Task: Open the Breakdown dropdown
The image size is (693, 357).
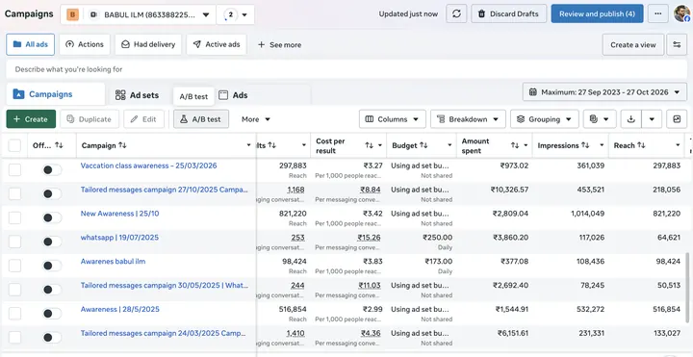Action: 468,119
